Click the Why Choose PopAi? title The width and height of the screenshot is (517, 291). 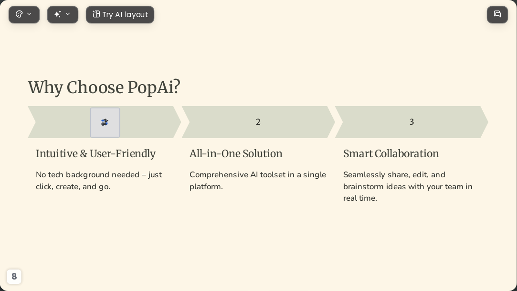tap(104, 88)
